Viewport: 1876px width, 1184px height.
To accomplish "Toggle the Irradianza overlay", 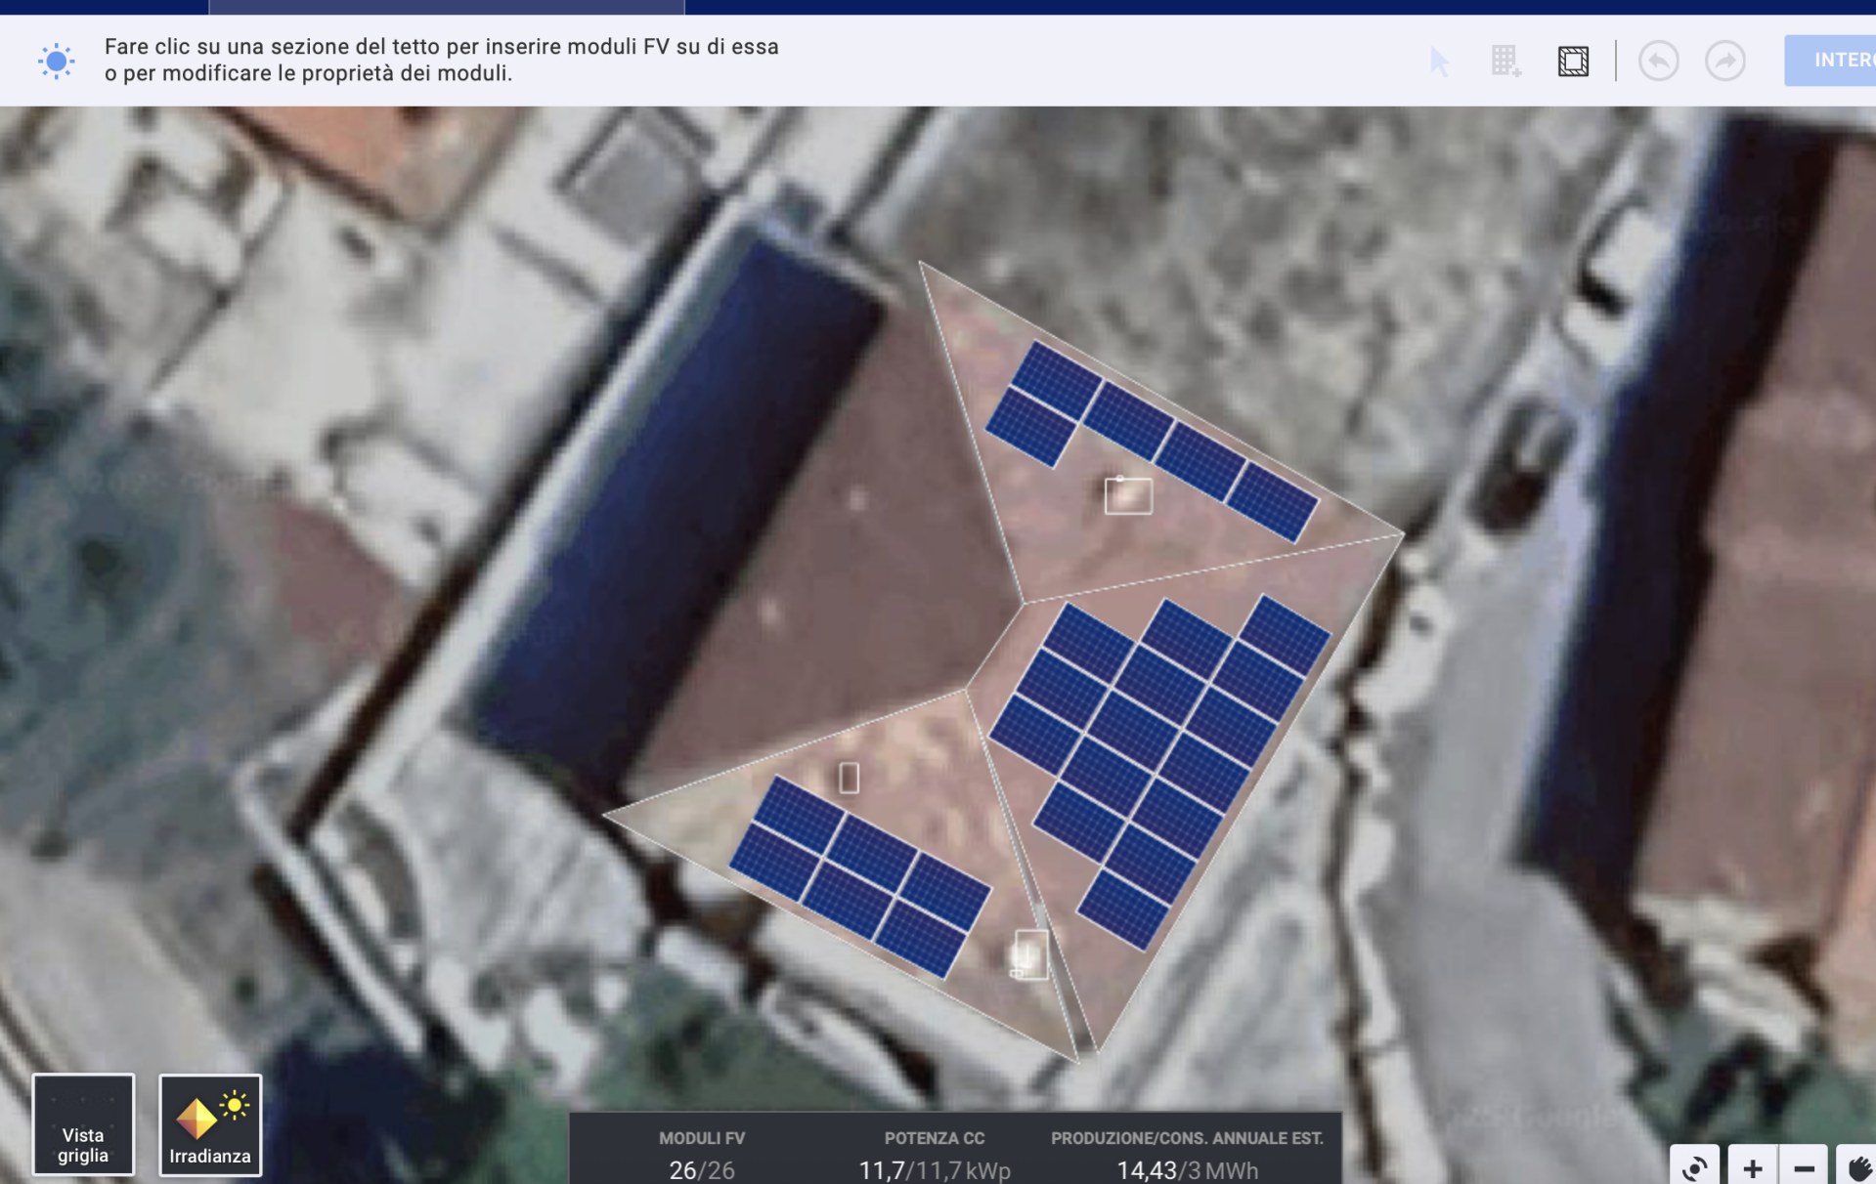I will [x=210, y=1124].
